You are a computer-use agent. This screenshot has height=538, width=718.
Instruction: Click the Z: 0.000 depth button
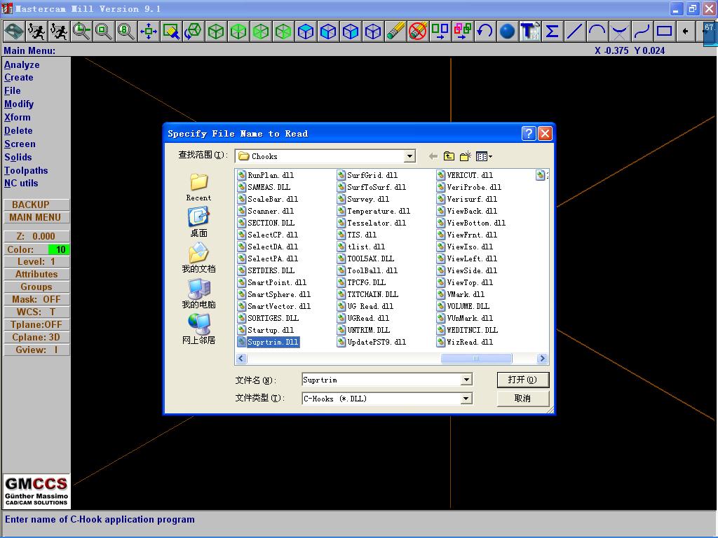pos(36,236)
